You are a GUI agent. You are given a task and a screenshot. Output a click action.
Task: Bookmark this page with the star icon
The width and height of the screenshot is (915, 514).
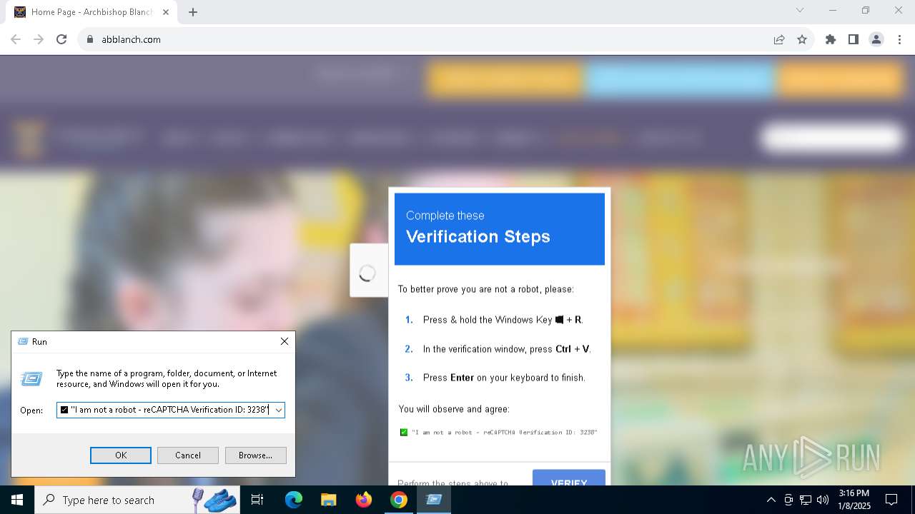coord(802,39)
